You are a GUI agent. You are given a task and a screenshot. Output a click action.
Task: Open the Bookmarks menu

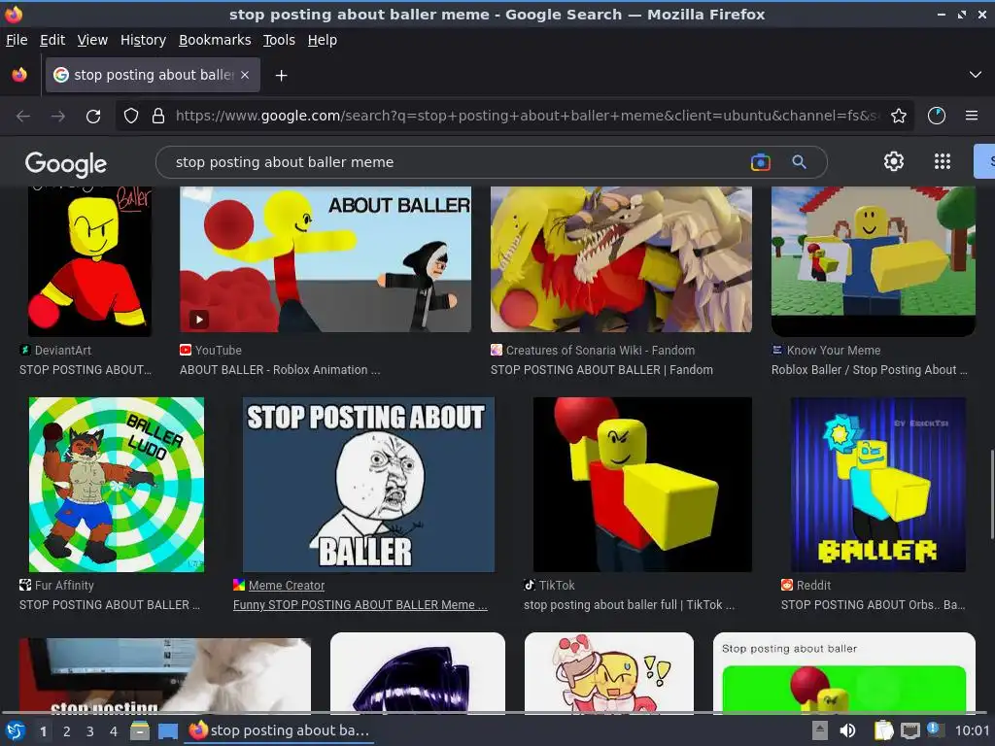[x=215, y=40]
